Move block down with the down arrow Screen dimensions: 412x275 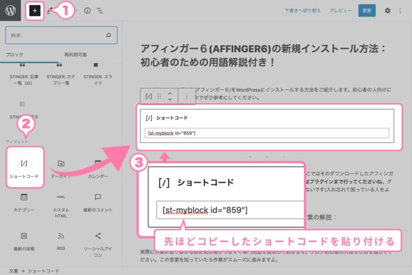point(170,99)
